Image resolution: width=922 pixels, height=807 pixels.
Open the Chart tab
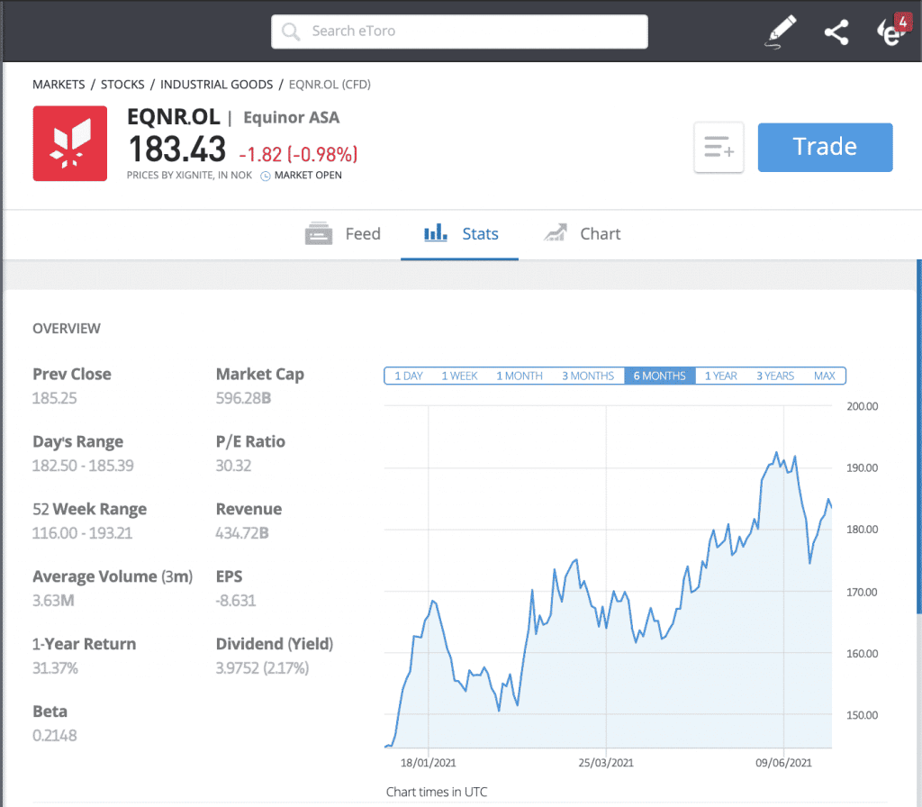[x=582, y=234]
